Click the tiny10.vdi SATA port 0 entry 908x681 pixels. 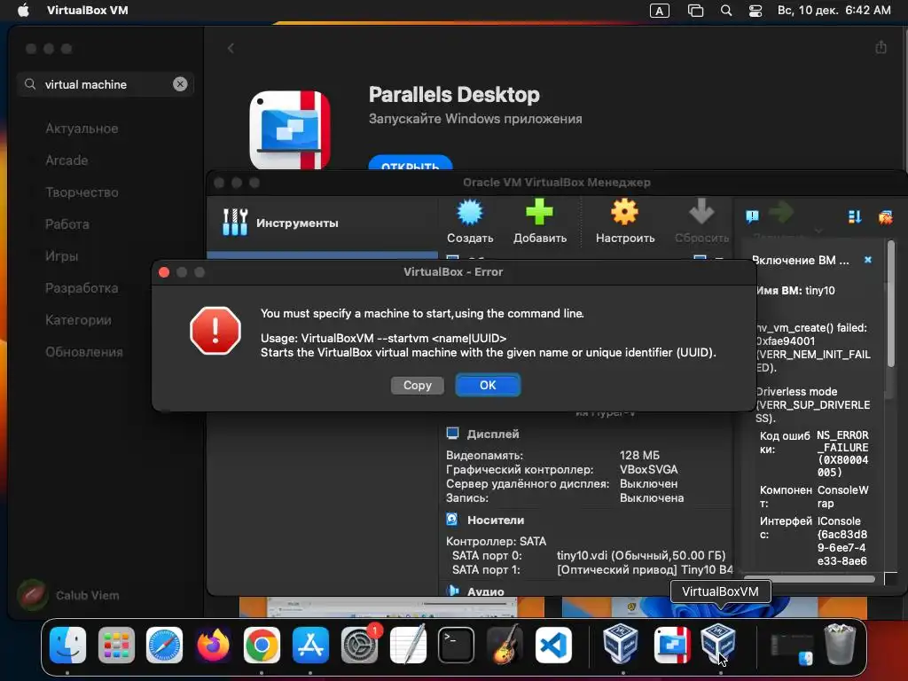coord(641,555)
